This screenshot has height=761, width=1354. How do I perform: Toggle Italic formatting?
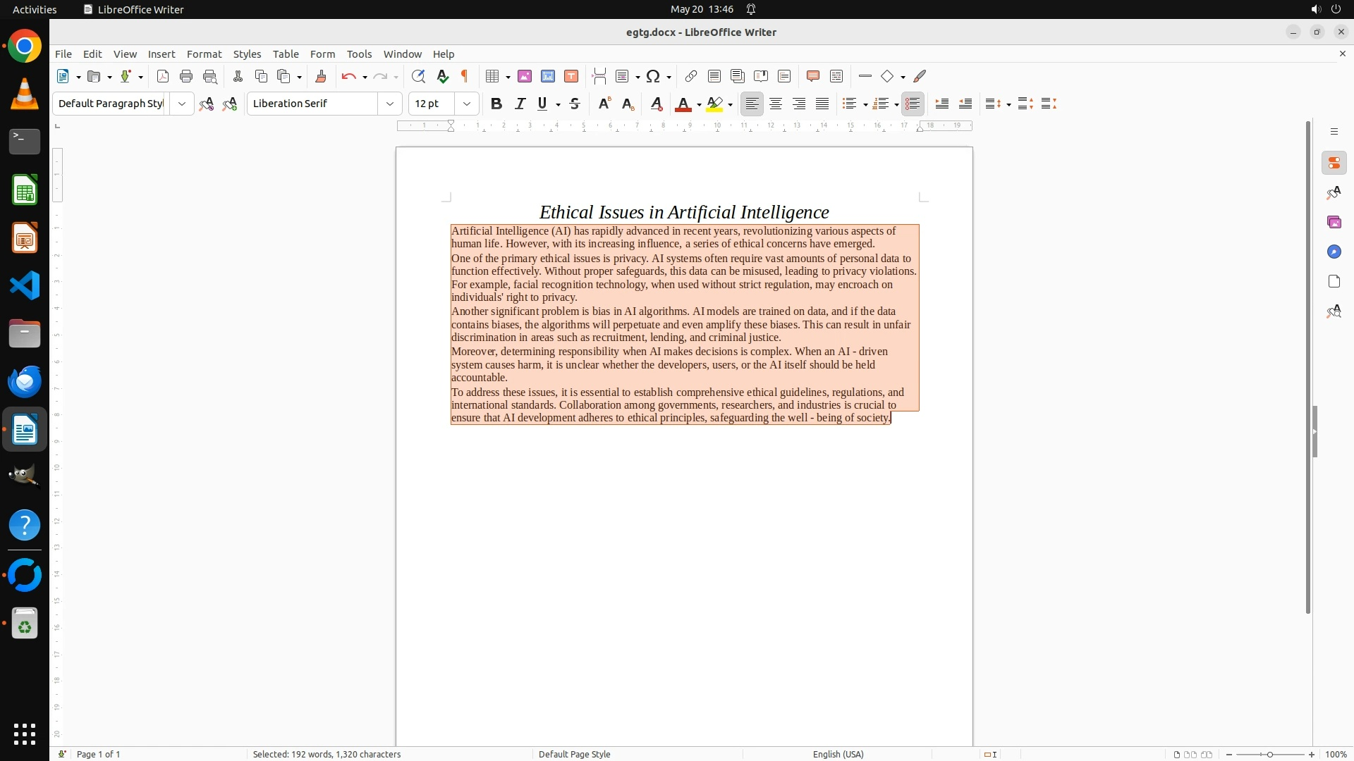tap(520, 104)
